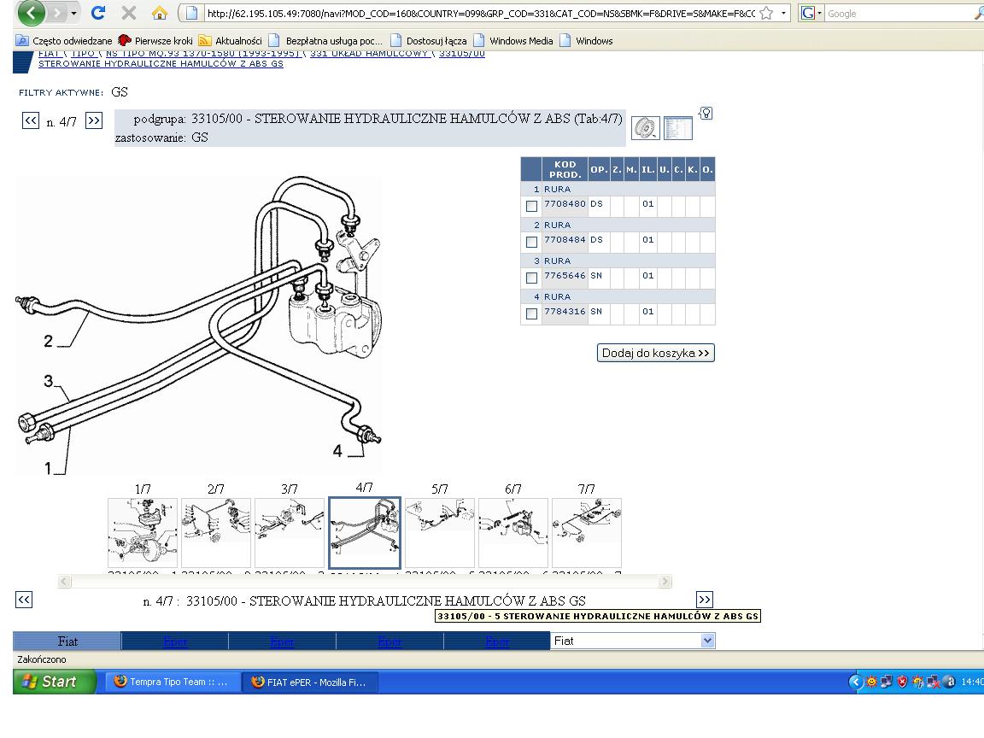Follow the 33105/00 breadcrumb link
The image size is (984, 738).
click(x=462, y=54)
